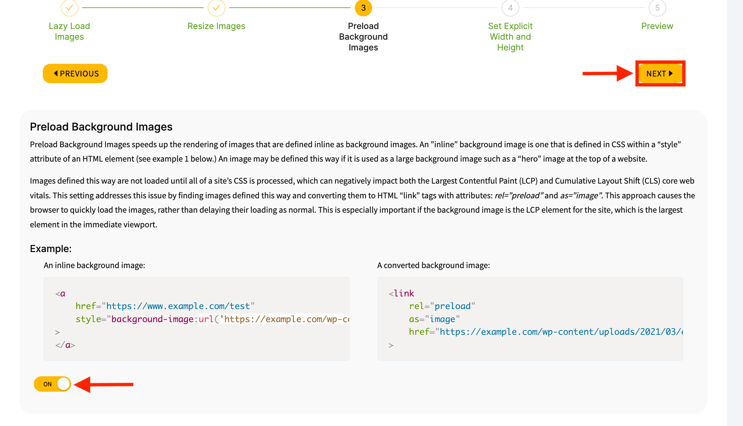Select step 3 circle in the wizard

(363, 8)
